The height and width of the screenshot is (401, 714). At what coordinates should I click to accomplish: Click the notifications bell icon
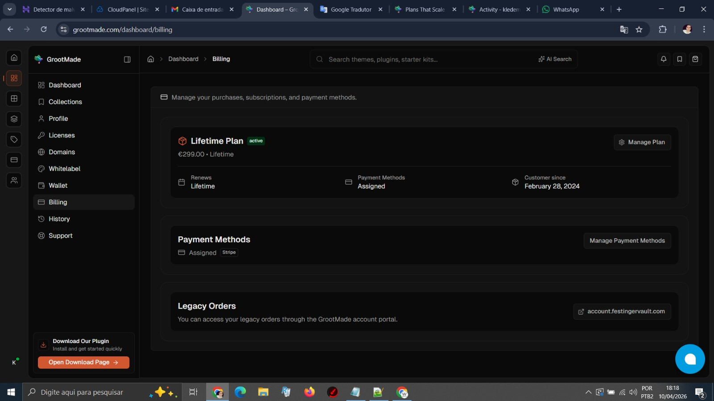(x=664, y=59)
